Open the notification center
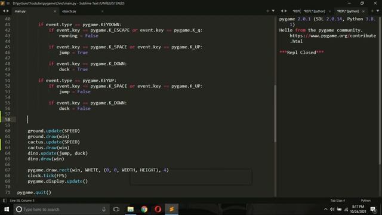 (373, 209)
